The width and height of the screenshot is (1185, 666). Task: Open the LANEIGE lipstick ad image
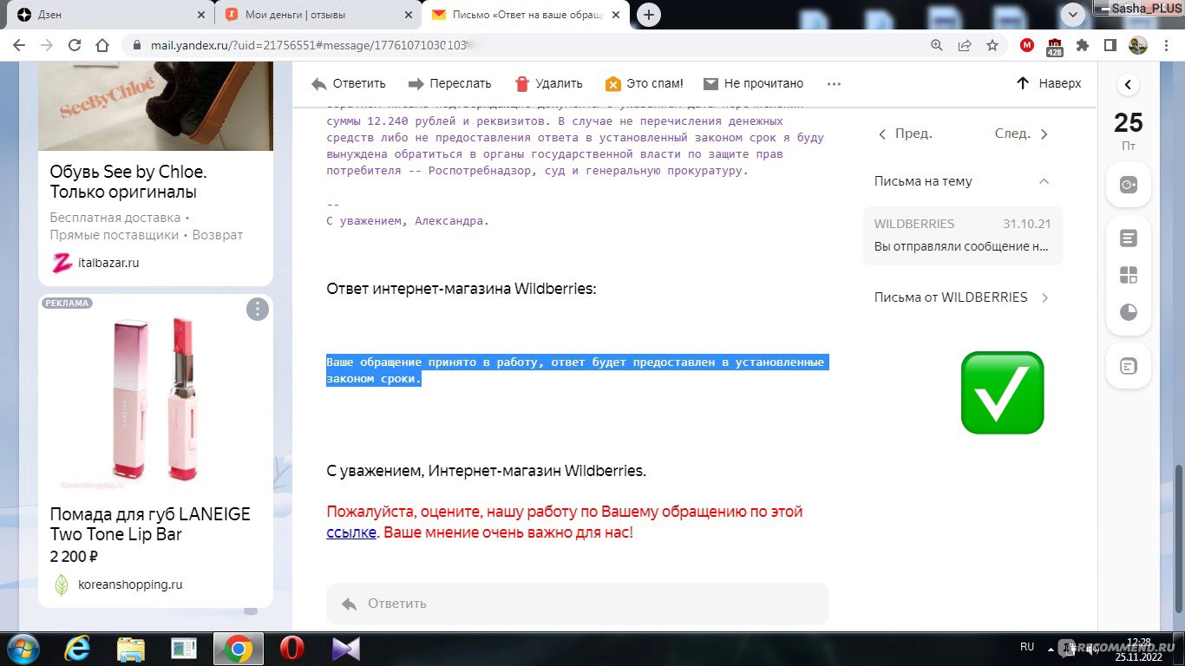(155, 399)
